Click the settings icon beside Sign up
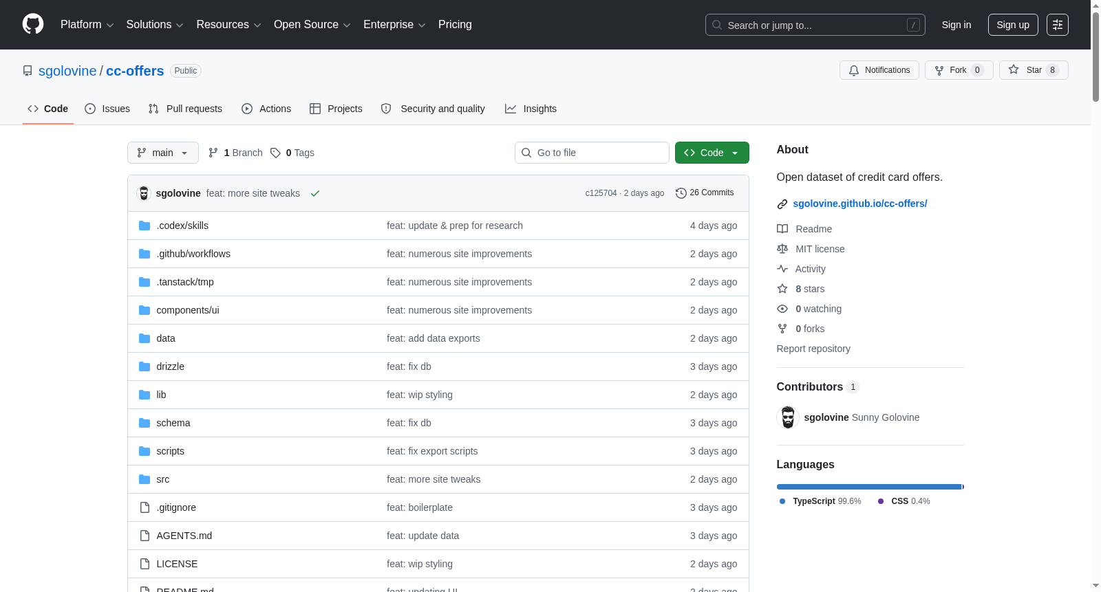This screenshot has width=1101, height=592. tap(1058, 25)
